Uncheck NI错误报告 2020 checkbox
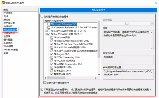The image size is (159, 98). pos(52,67)
